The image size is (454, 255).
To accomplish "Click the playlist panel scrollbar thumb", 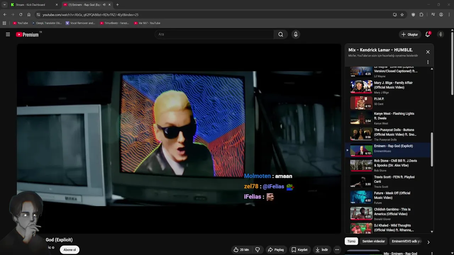I will point(432,149).
